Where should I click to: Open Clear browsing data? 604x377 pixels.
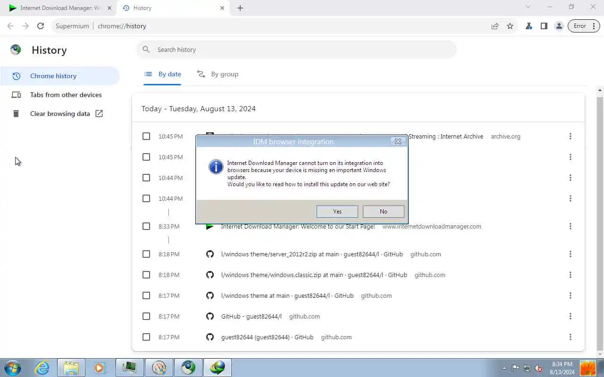[x=60, y=114]
